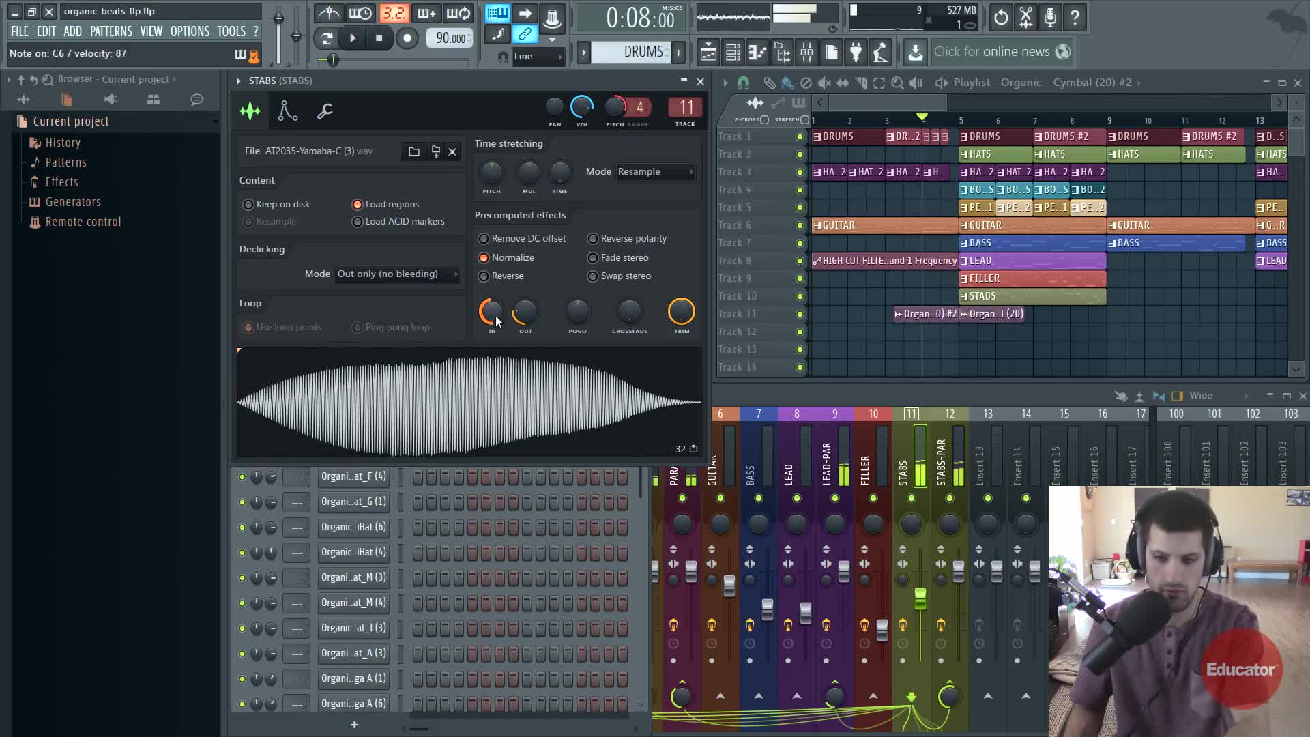
Task: Click the STABS mixer track fader
Action: (920, 598)
